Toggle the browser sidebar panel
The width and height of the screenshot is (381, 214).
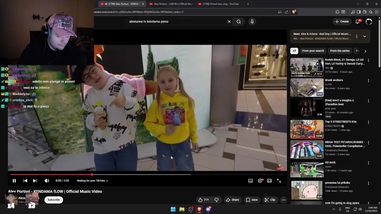click(x=359, y=12)
